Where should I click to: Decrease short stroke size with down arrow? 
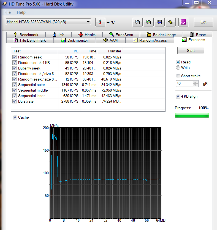tap(195, 85)
